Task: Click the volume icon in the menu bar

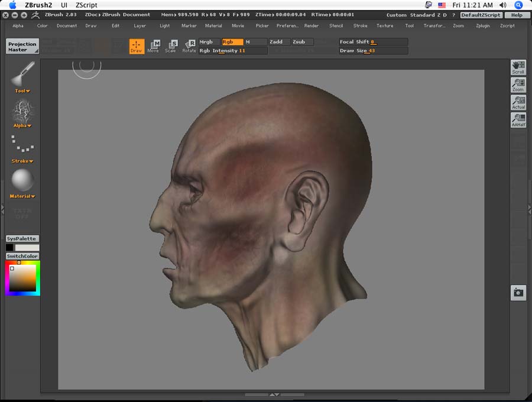Action: coord(503,5)
